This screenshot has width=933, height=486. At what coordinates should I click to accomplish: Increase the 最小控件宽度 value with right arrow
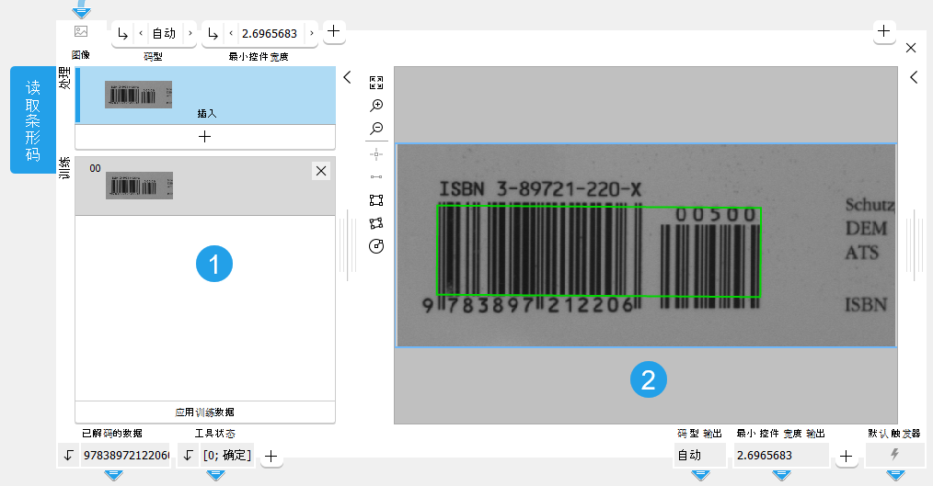(x=312, y=34)
